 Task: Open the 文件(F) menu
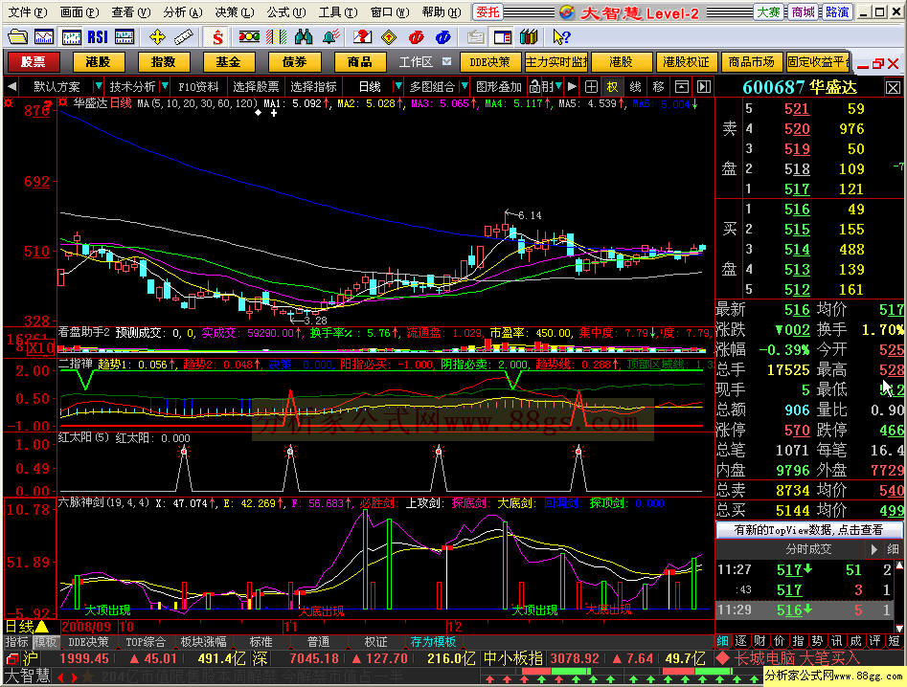tap(27, 12)
